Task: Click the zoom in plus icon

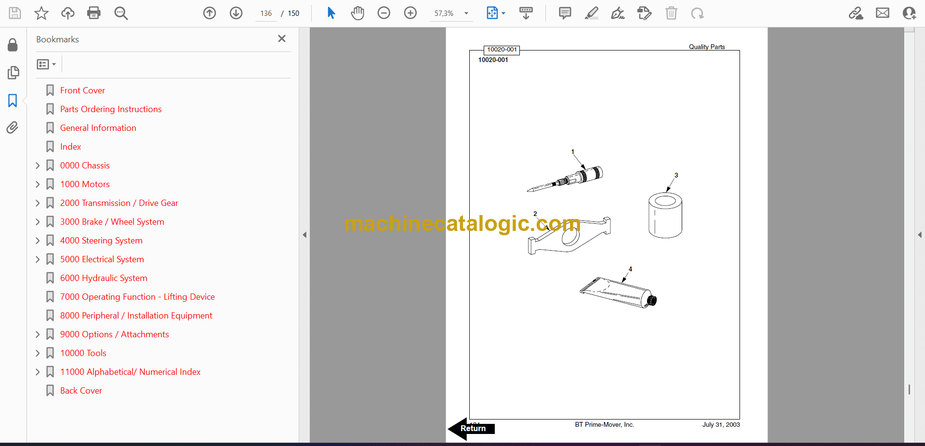Action: click(x=410, y=13)
